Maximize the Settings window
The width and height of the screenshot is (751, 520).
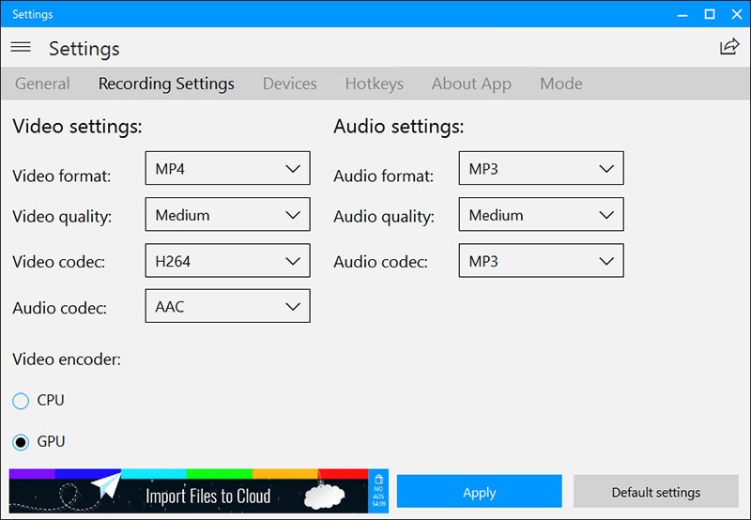709,14
